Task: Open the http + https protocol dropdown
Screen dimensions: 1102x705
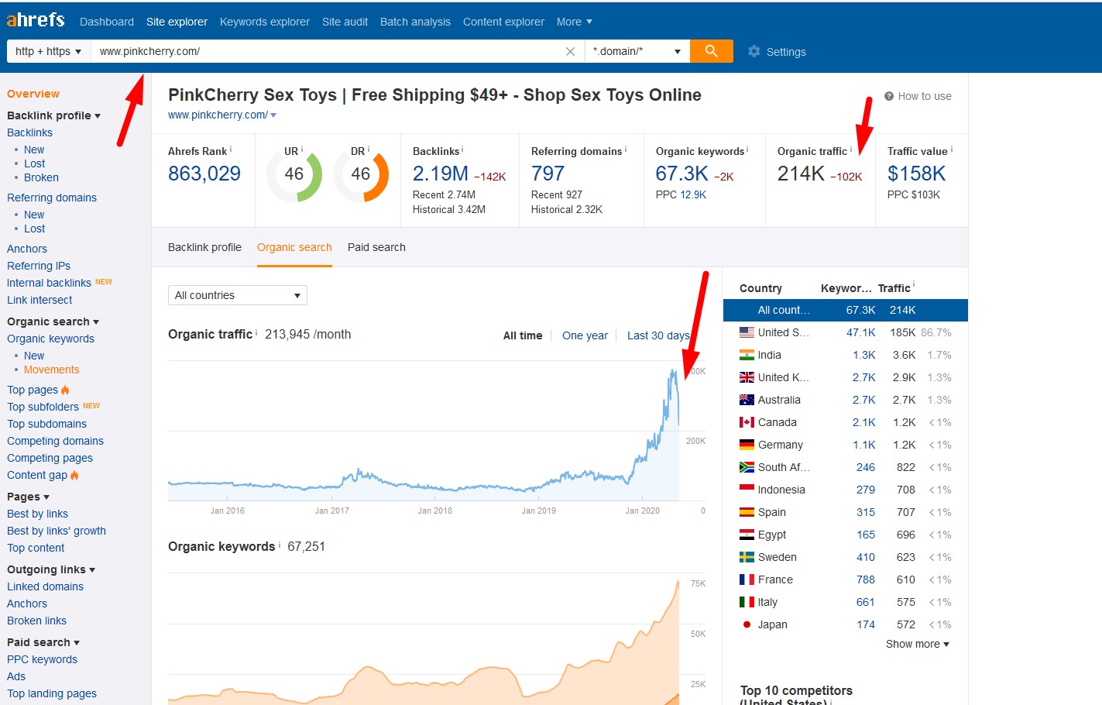Action: click(x=48, y=51)
